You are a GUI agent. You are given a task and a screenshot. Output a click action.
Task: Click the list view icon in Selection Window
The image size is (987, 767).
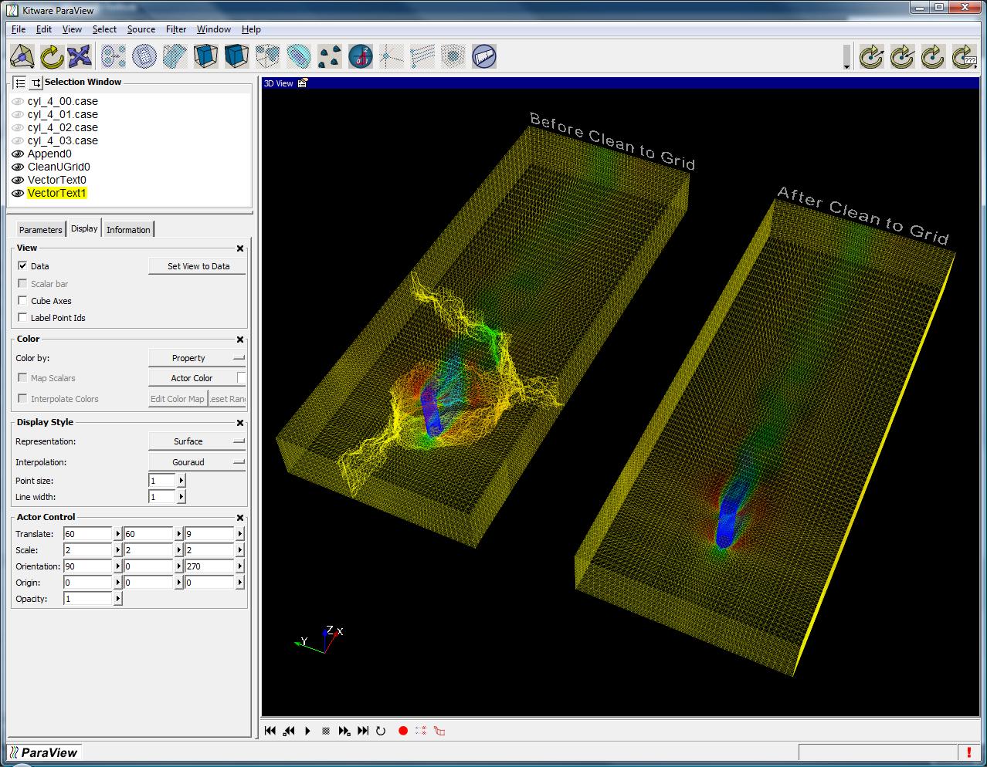20,83
